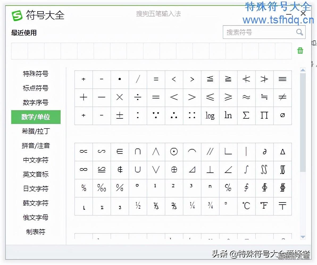Switch to the 数字序号 category
317x265 pixels.
(36, 102)
